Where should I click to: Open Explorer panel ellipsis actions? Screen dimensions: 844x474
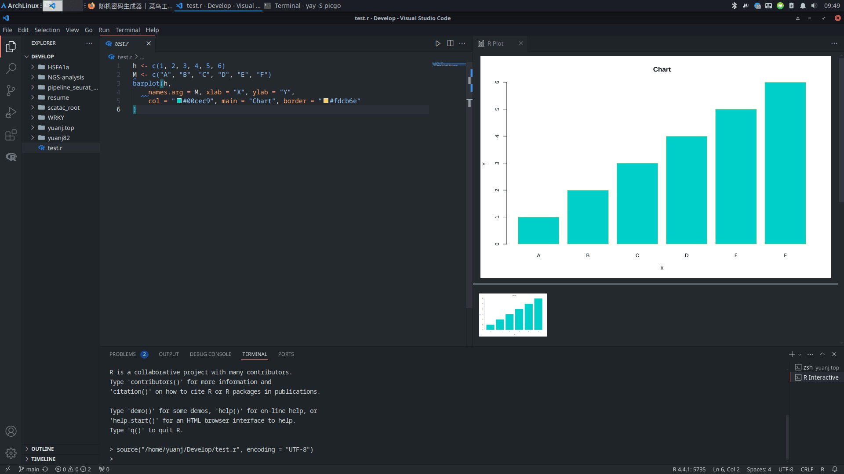pos(89,43)
